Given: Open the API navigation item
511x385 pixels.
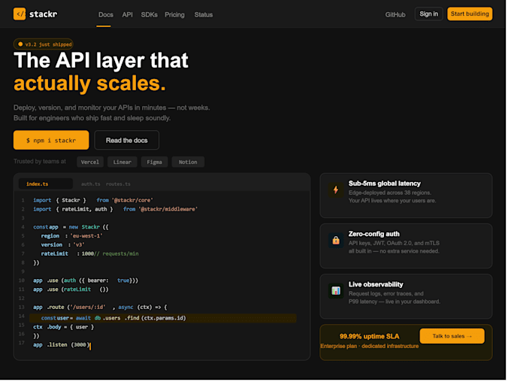Looking at the screenshot, I should (127, 15).
